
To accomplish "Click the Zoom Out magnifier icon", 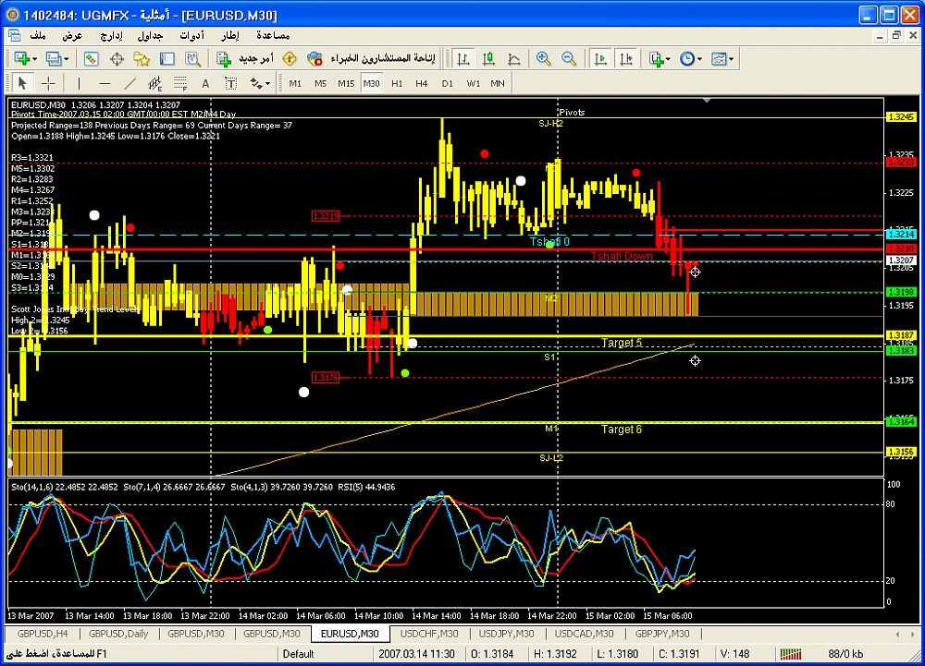I will 569,58.
